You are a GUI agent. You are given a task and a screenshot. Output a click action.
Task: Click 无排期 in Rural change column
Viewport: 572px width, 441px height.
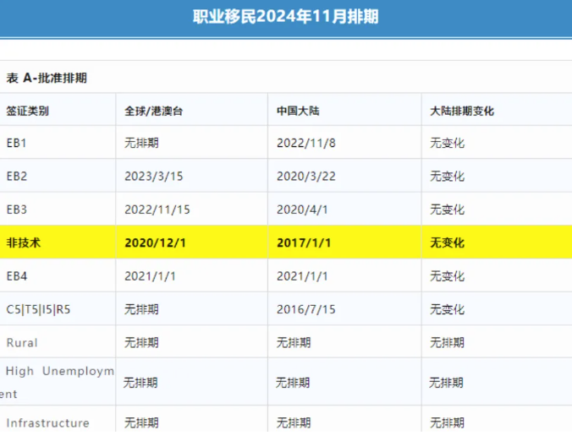[x=448, y=342]
